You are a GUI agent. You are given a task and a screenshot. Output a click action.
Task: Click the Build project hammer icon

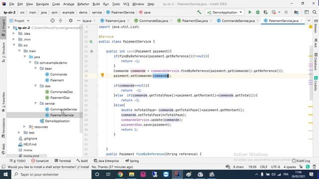pyautogui.click(x=199, y=12)
